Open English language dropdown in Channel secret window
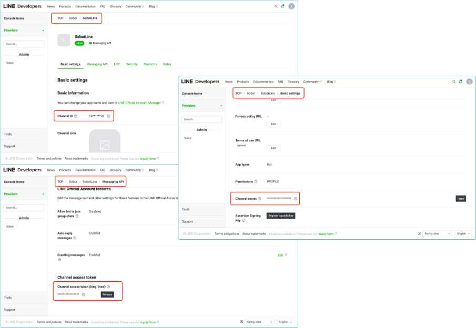This screenshot has width=476, height=328. pyautogui.click(x=463, y=233)
